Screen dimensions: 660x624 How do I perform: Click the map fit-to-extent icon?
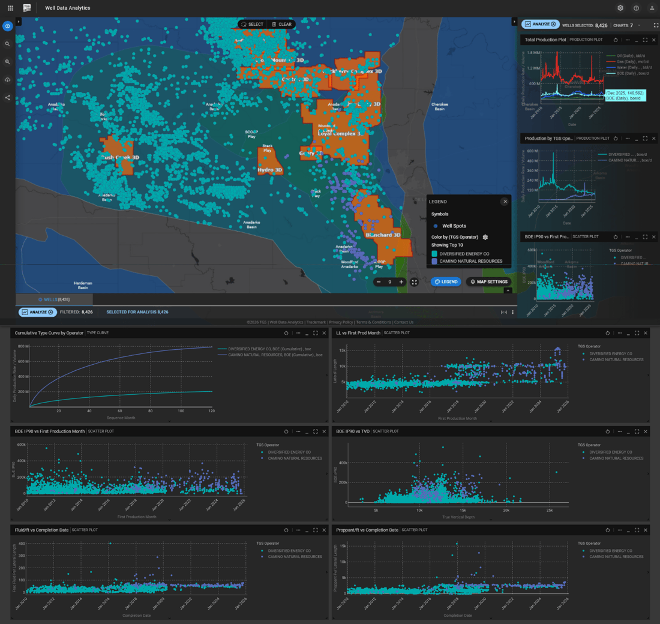pos(414,282)
